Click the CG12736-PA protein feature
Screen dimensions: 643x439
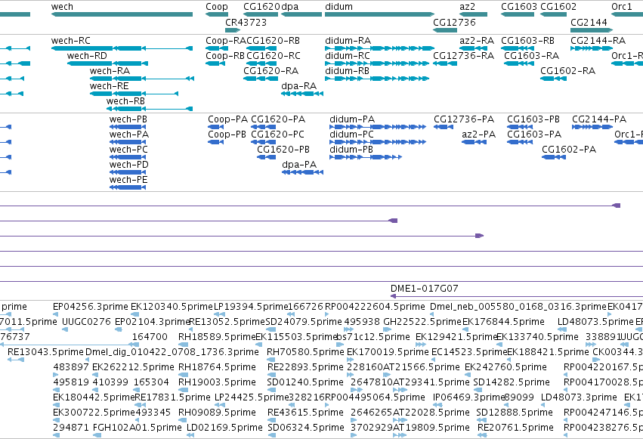444,127
